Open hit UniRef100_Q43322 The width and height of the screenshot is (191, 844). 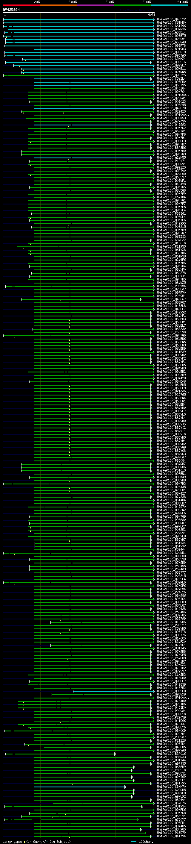point(171,19)
